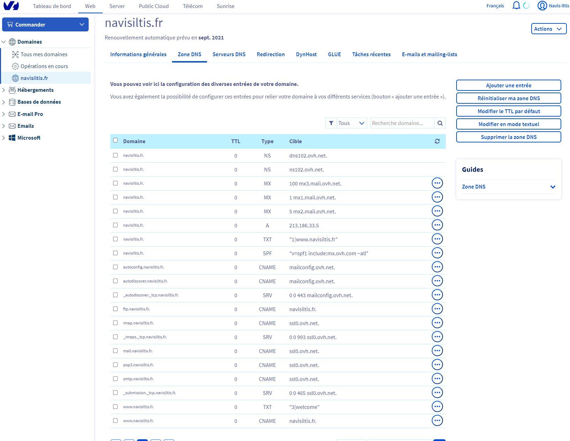Open the Public Cloud top menu
570x441 pixels.
[x=154, y=6]
